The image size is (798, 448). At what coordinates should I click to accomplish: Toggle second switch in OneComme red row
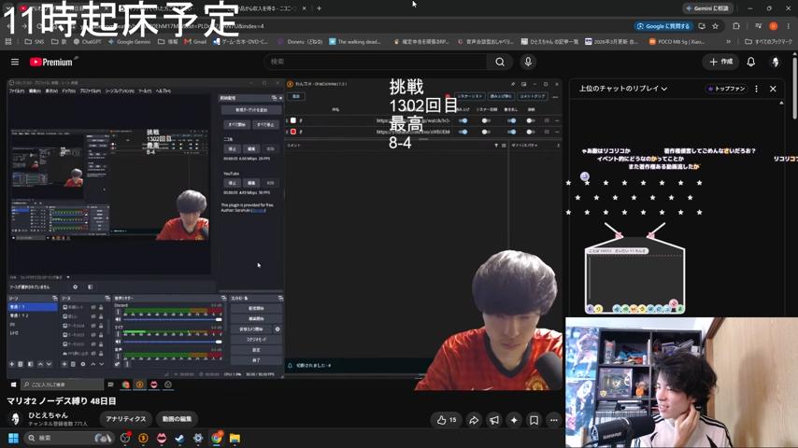point(486,132)
